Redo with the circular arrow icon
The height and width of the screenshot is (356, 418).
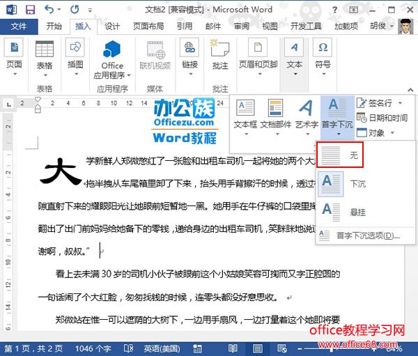(75, 10)
